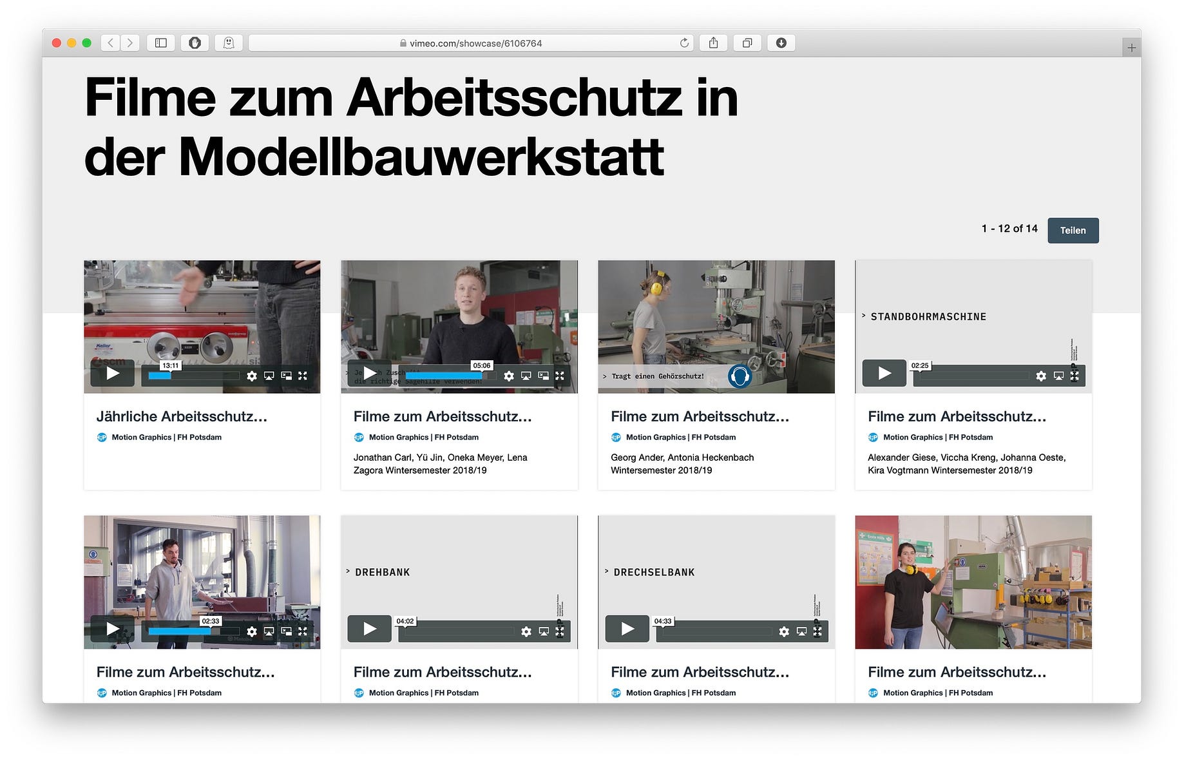
Task: Open settings gear on the 05:06 video
Action: 509,376
